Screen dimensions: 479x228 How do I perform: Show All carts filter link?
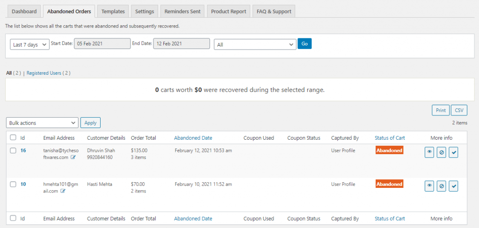point(9,73)
